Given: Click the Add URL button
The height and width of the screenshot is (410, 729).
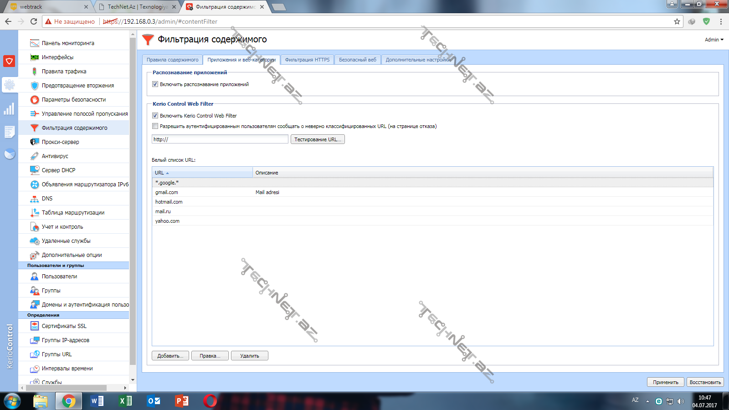Looking at the screenshot, I should click(x=170, y=356).
